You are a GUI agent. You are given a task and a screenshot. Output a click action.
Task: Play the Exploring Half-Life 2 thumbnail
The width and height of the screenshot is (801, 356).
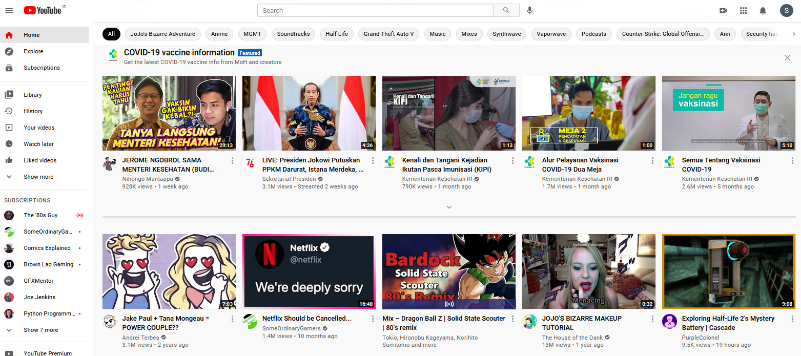tap(728, 271)
